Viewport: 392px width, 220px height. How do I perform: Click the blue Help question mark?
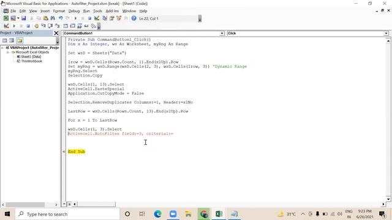[134, 18]
